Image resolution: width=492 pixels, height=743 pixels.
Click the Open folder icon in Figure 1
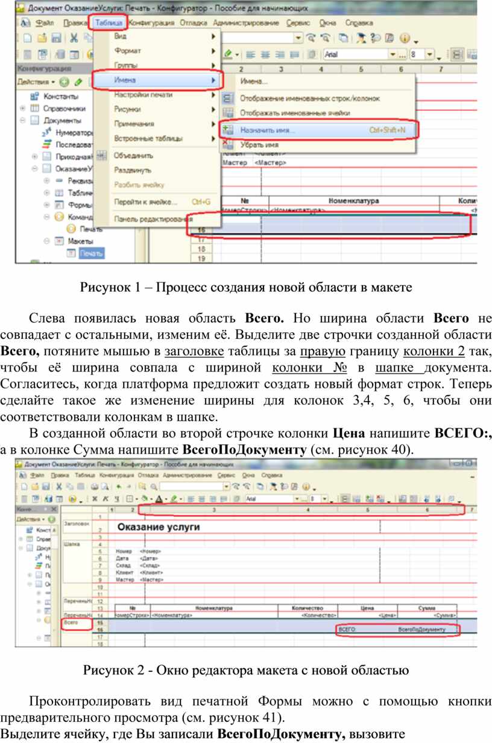41,38
